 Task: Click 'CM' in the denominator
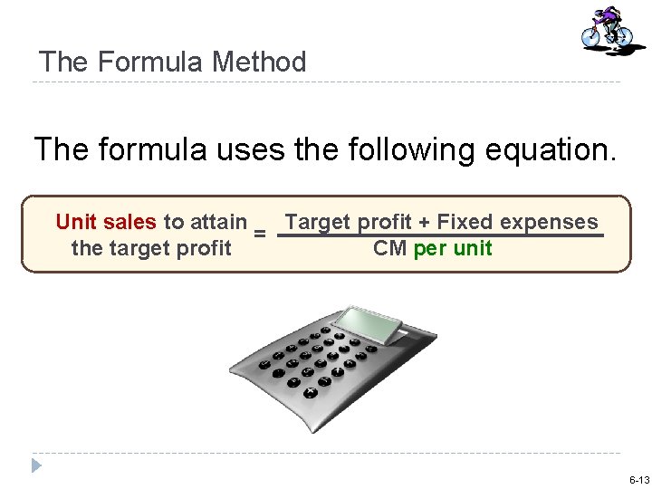[x=390, y=248]
